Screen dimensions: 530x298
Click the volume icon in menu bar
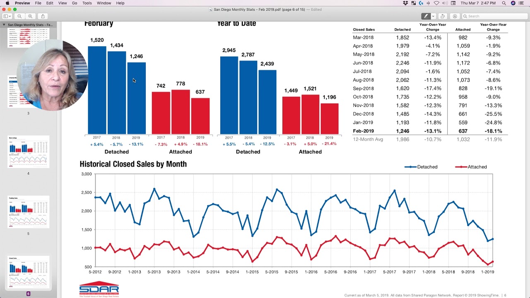pyautogui.click(x=444, y=3)
